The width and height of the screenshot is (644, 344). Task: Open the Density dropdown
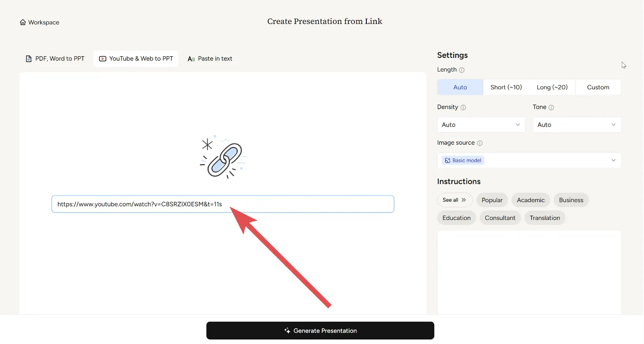481,125
